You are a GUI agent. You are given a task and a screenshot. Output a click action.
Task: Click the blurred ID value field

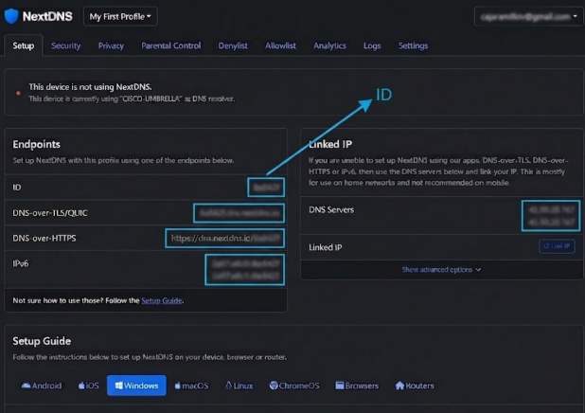click(x=266, y=188)
